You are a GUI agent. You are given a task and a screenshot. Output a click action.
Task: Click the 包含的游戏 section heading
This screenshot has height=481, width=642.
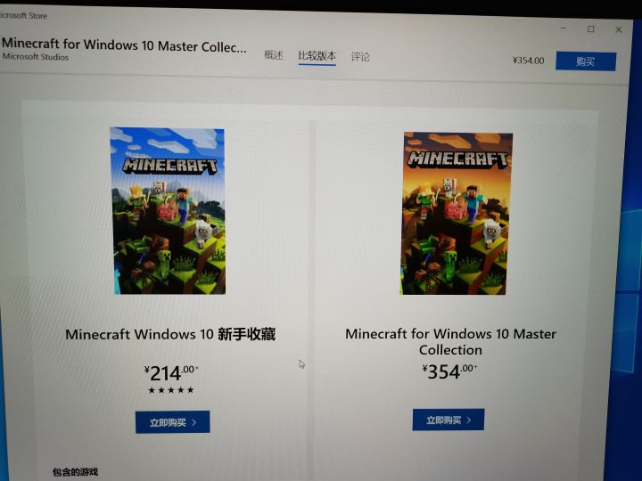pyautogui.click(x=75, y=471)
